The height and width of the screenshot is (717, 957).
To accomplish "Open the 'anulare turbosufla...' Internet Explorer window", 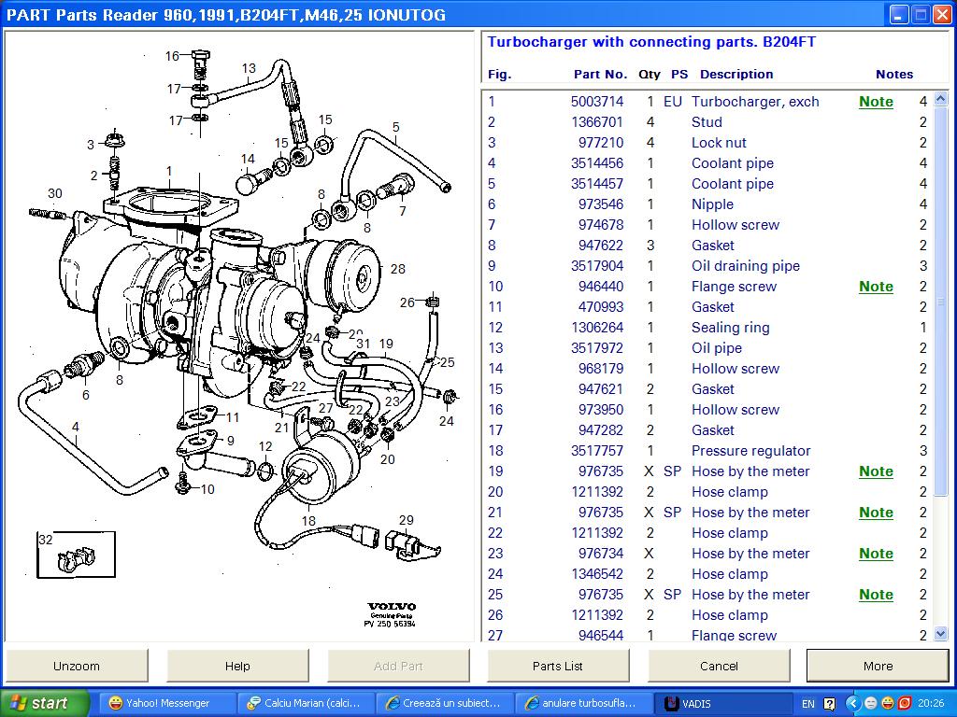I will pyautogui.click(x=580, y=703).
